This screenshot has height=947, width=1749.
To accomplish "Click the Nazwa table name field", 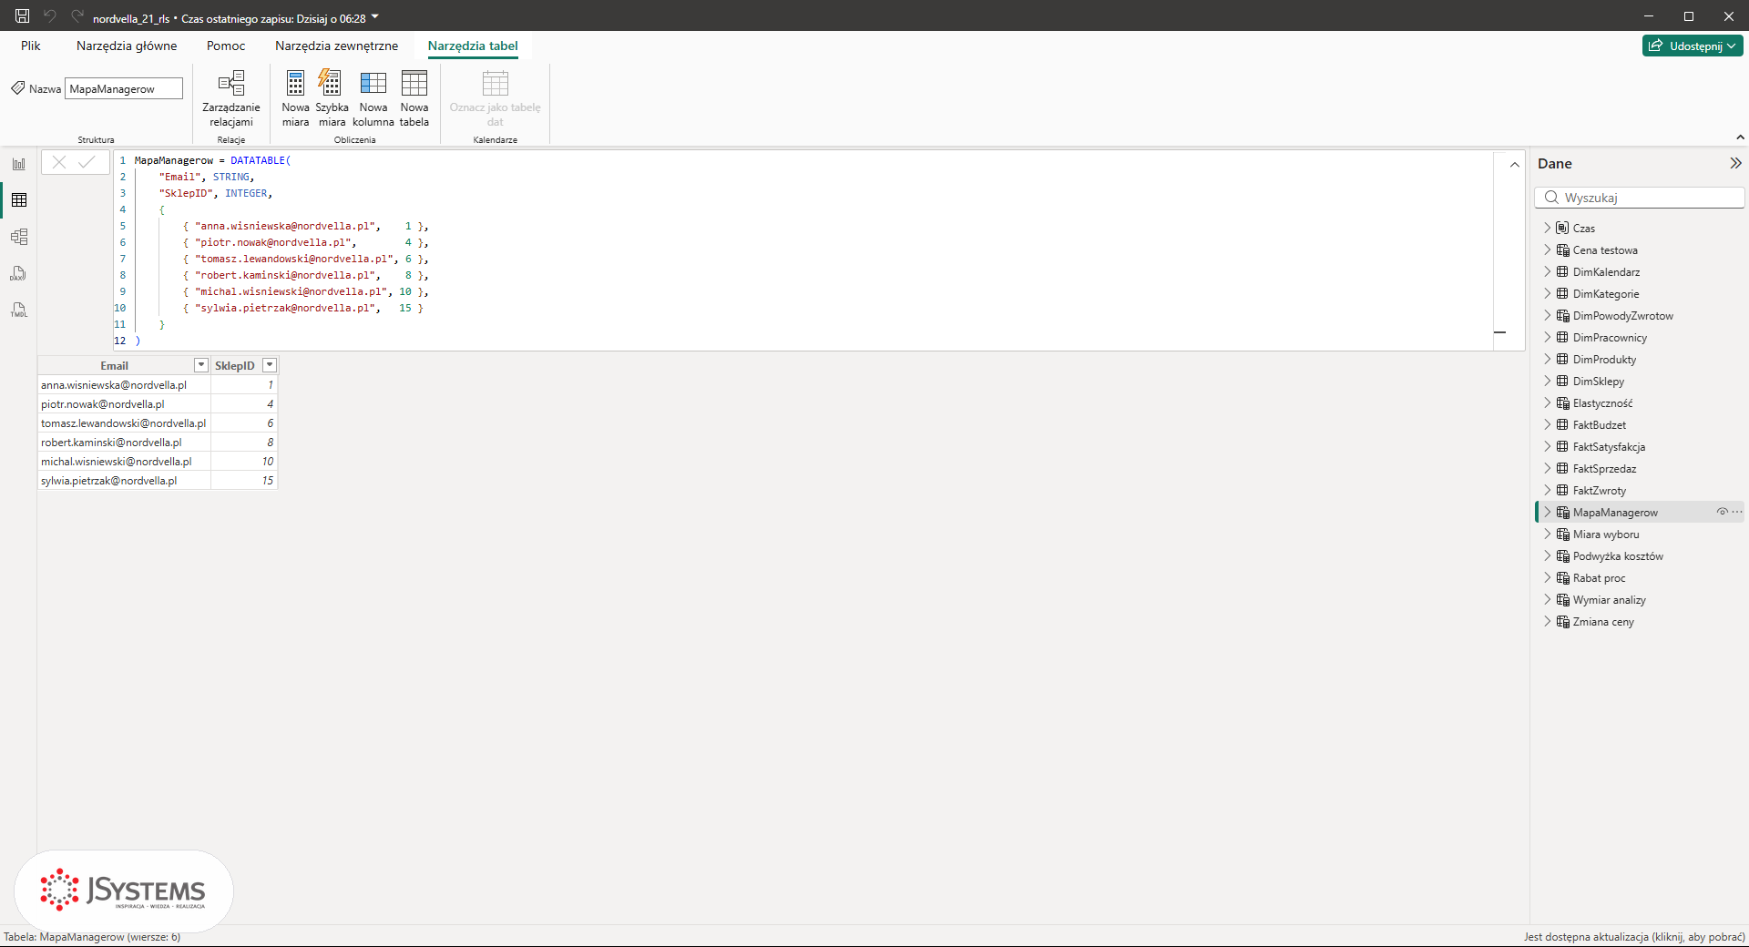I will pyautogui.click(x=124, y=88).
